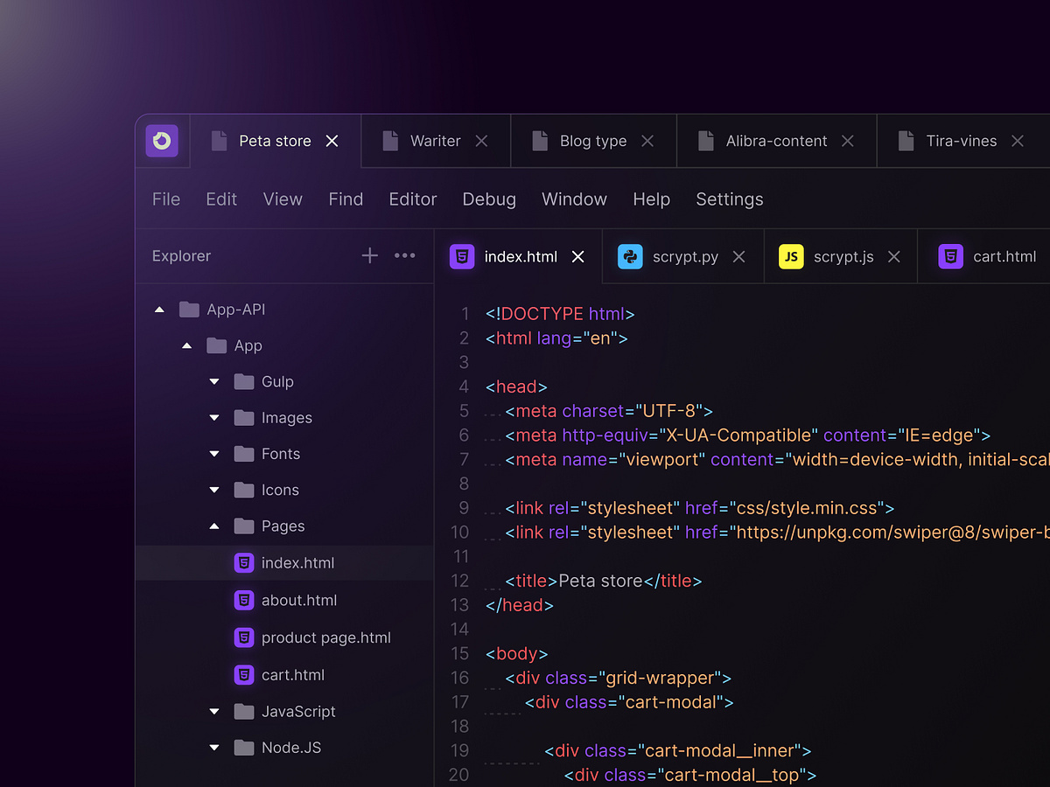The image size is (1050, 787).
Task: Click the Images folder icon
Action: [244, 417]
